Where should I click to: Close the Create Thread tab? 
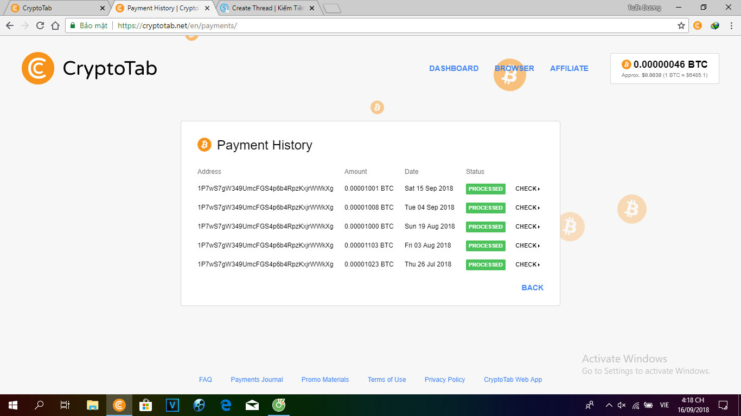tap(311, 8)
